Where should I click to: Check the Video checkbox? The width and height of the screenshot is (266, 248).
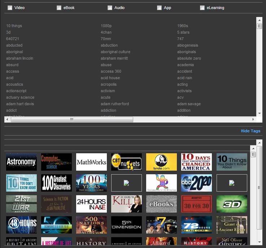(10, 8)
